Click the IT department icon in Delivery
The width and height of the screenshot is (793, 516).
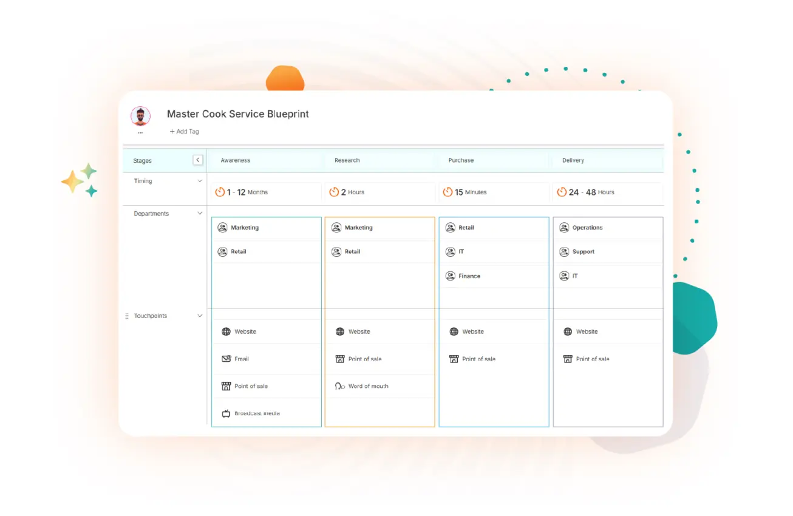click(x=564, y=276)
